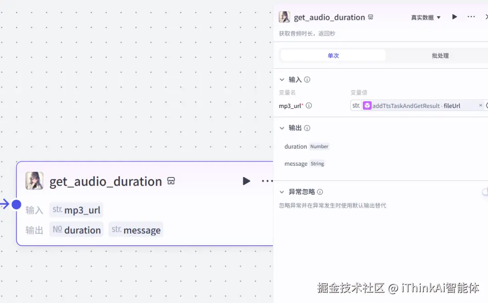Run the node with the play button
Image resolution: width=488 pixels, height=303 pixels.
[454, 17]
